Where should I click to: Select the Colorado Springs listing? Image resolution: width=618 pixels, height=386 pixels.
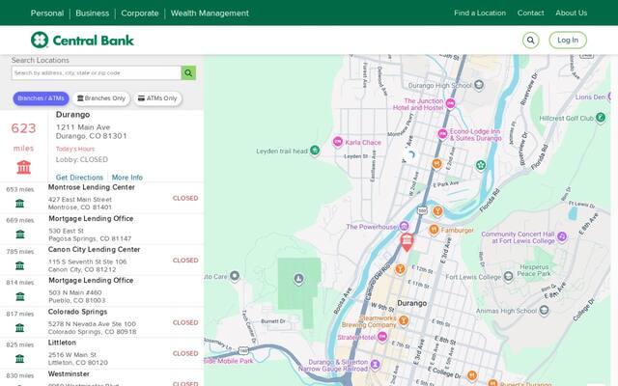(x=101, y=322)
